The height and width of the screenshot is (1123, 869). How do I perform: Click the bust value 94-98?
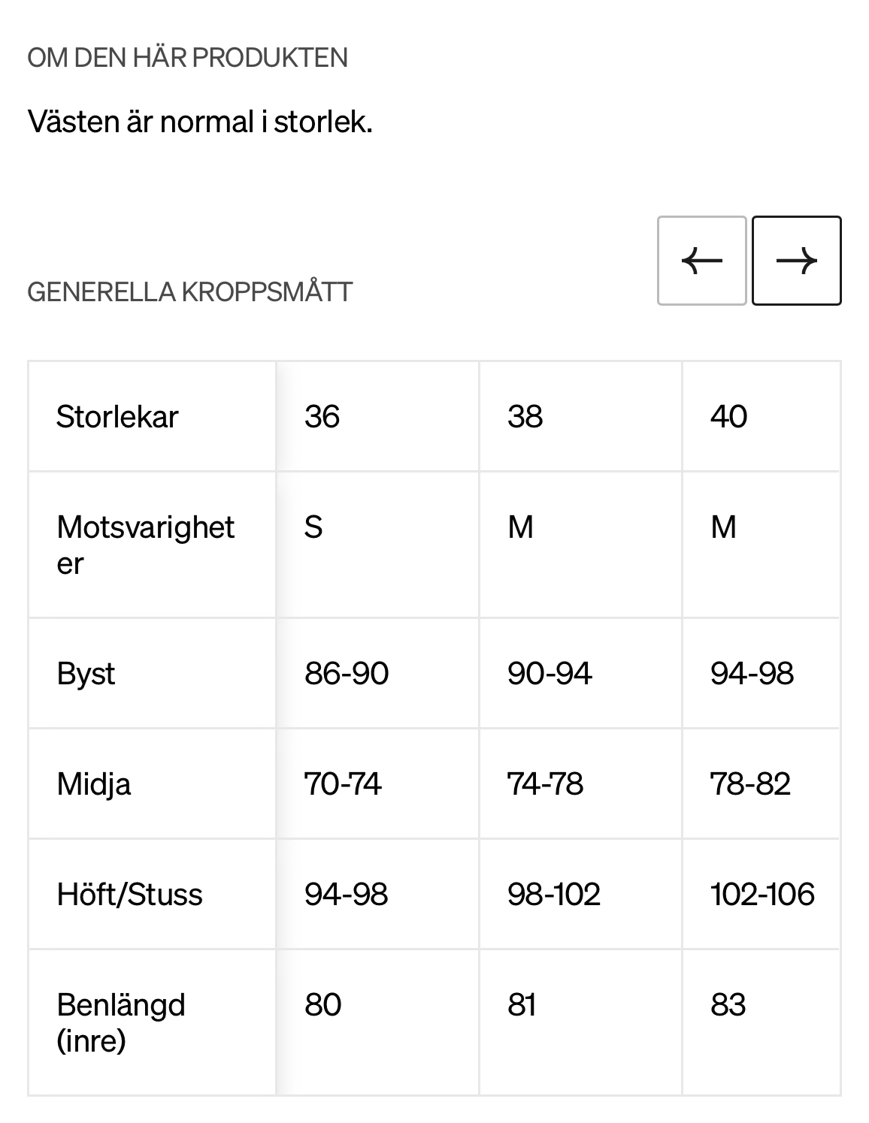[x=752, y=673]
